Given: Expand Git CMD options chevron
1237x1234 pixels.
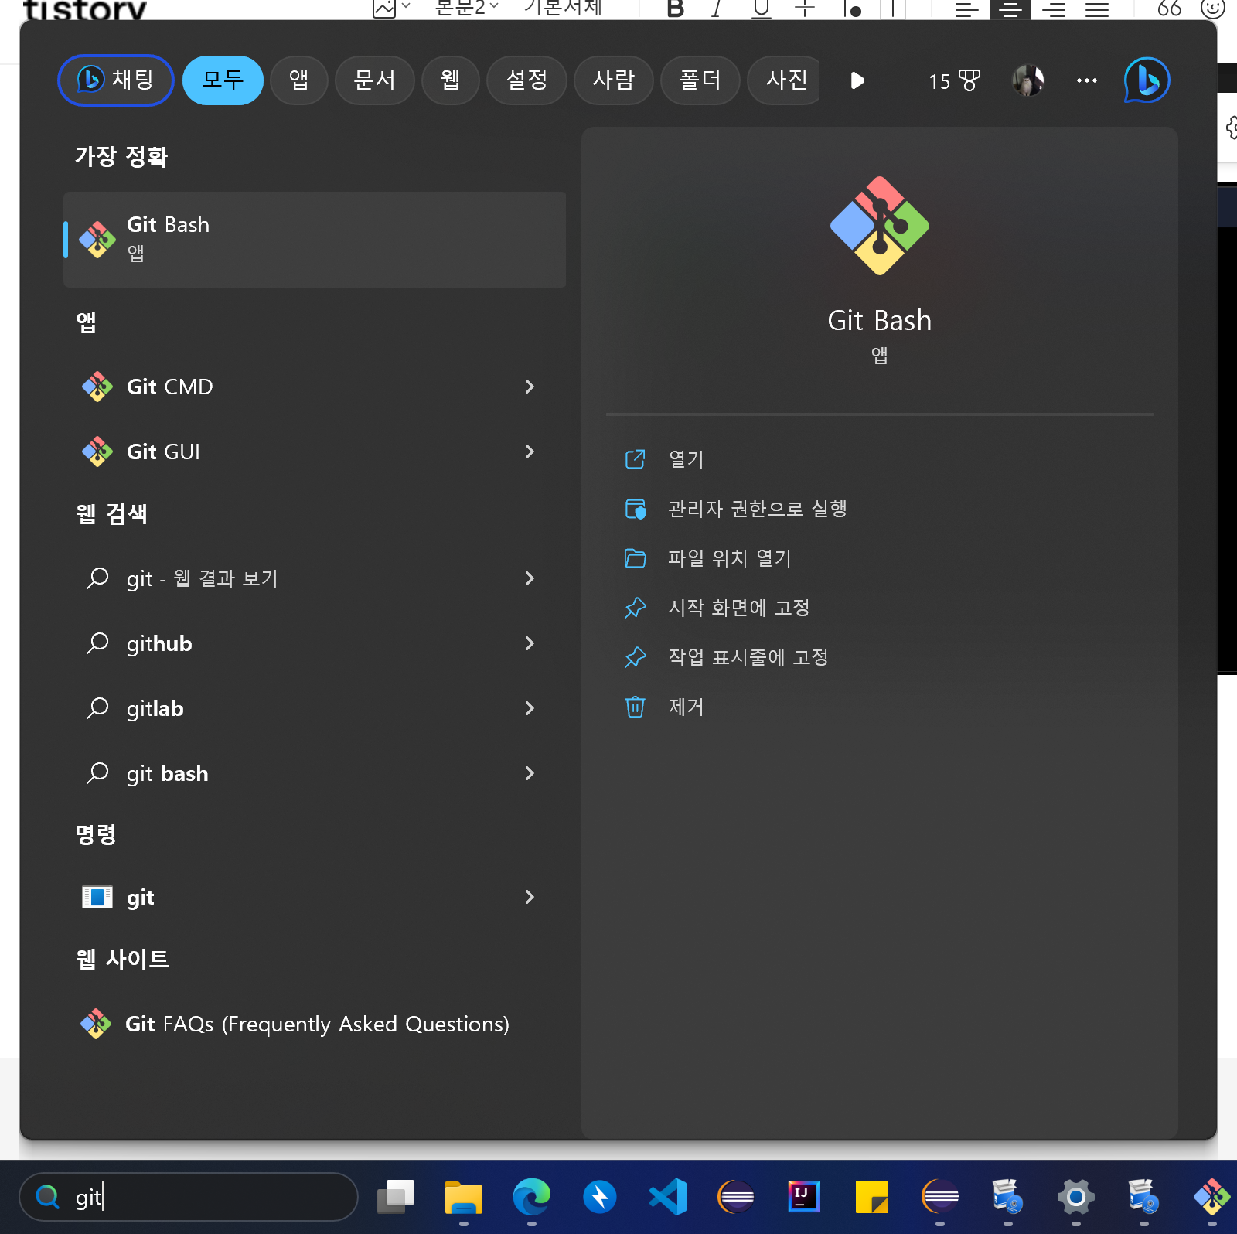Looking at the screenshot, I should point(530,387).
